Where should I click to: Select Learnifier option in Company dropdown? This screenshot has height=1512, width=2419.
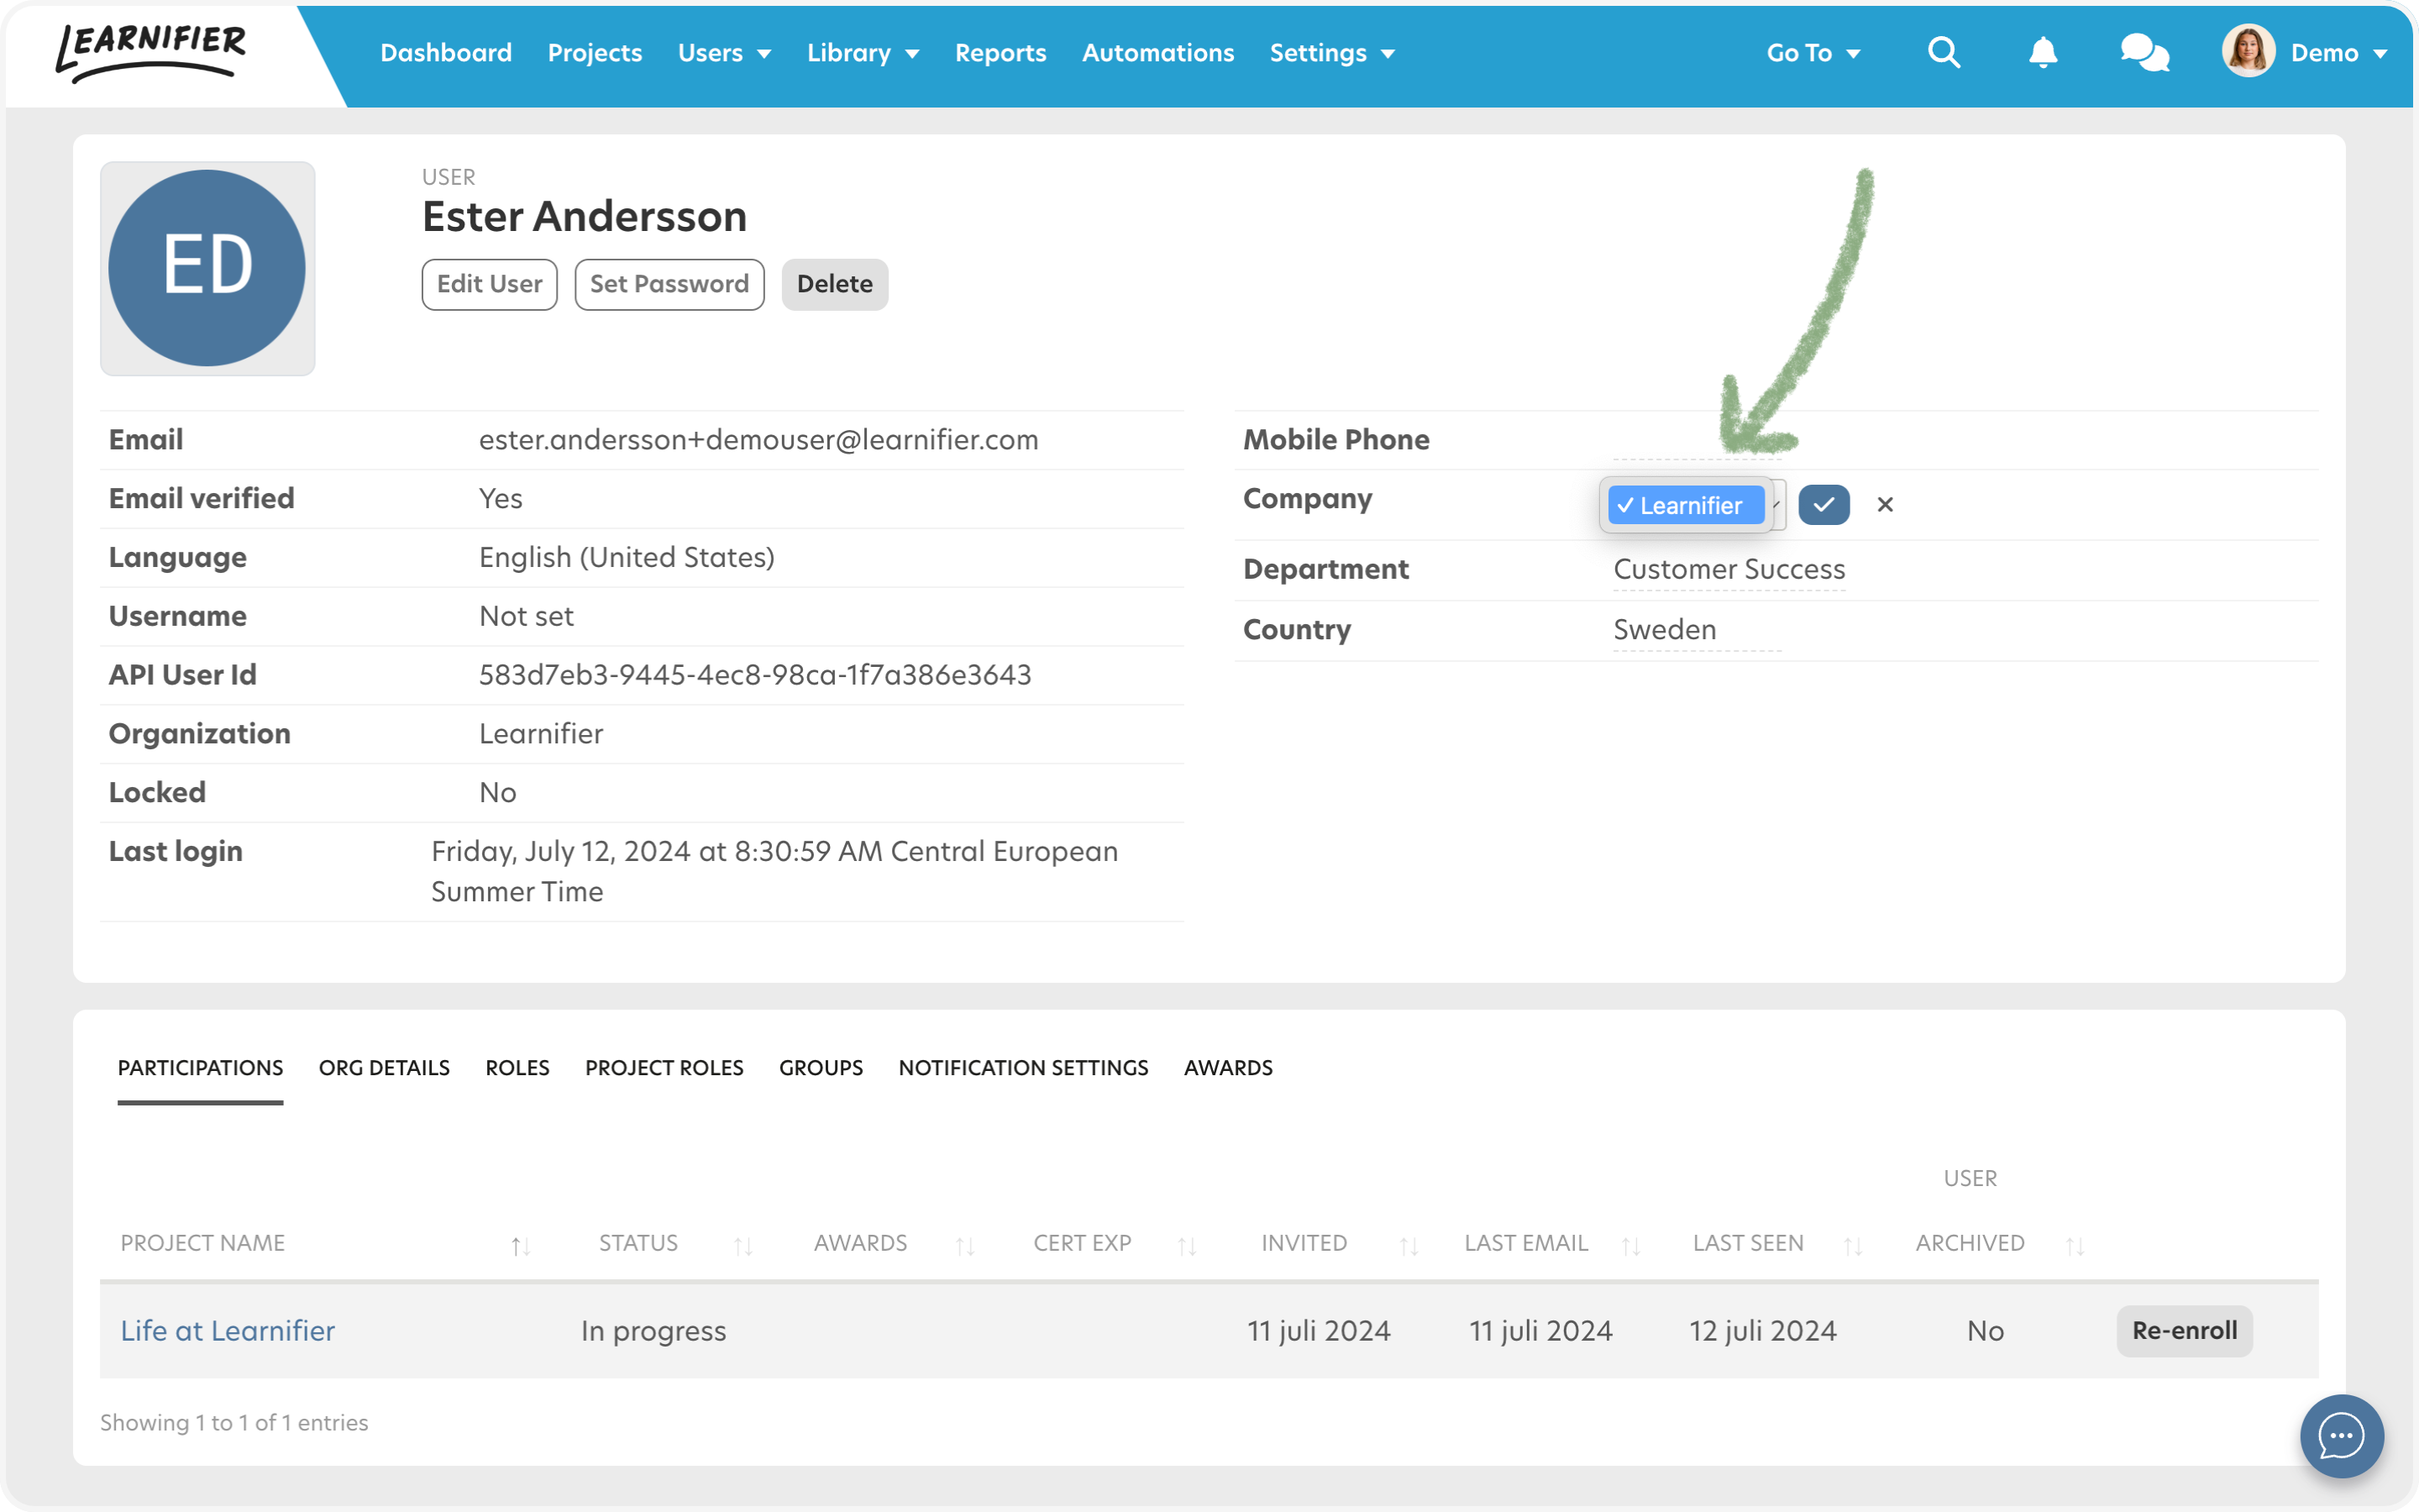[1685, 505]
